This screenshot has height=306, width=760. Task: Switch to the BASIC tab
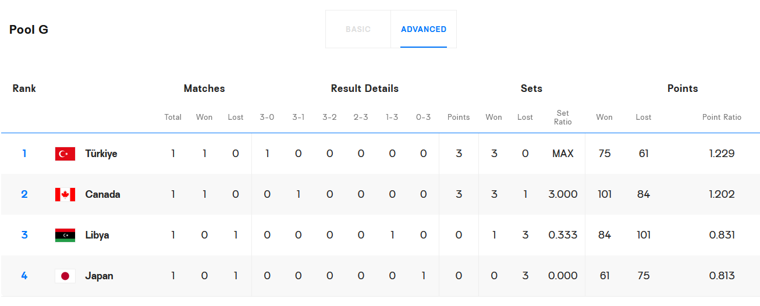click(358, 29)
